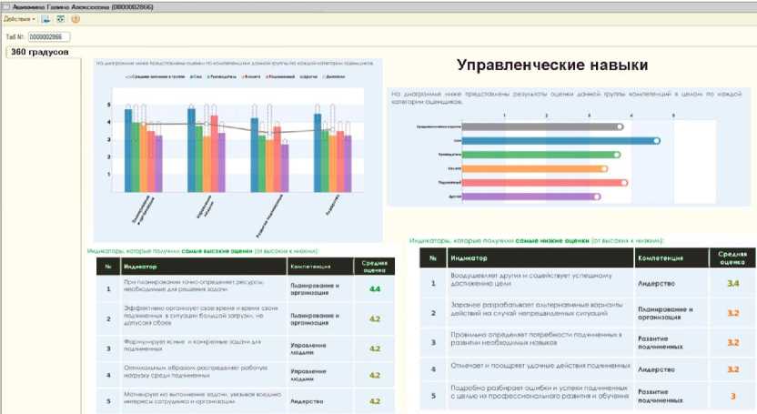
Task: Click score 3.4 in right table
Action: [732, 284]
